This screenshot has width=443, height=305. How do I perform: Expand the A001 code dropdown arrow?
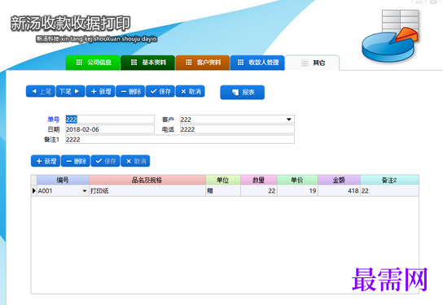[85, 191]
